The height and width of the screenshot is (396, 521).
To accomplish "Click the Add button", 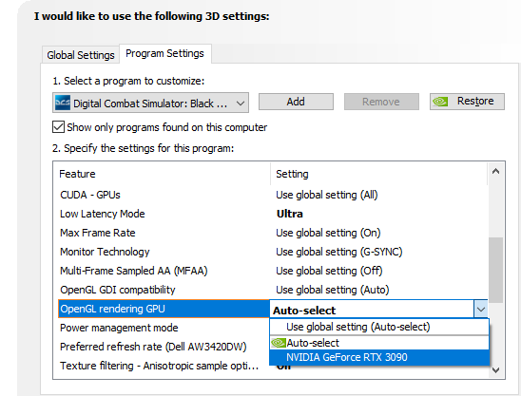I will coord(296,102).
